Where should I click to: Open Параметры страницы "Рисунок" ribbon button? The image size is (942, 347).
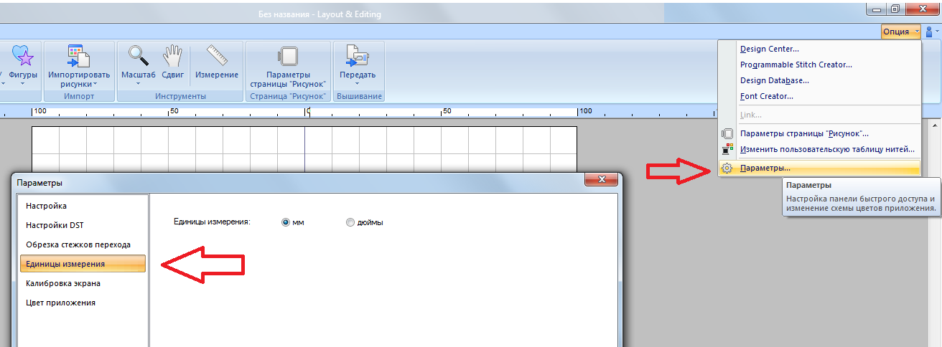(x=288, y=66)
